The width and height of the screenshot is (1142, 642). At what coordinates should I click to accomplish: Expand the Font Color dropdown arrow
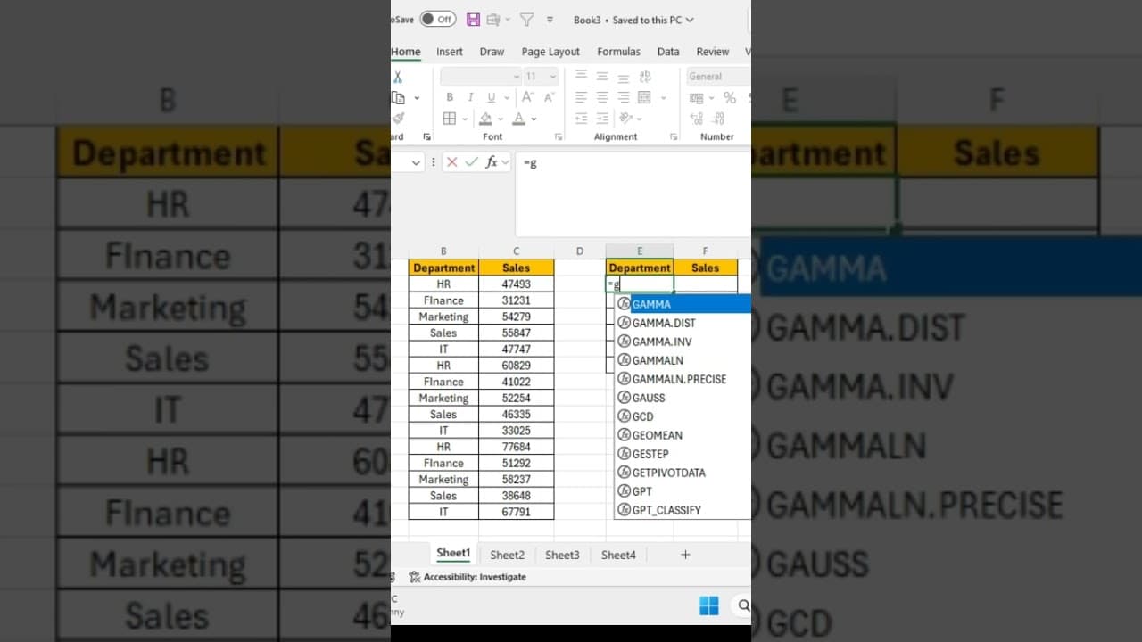534,119
